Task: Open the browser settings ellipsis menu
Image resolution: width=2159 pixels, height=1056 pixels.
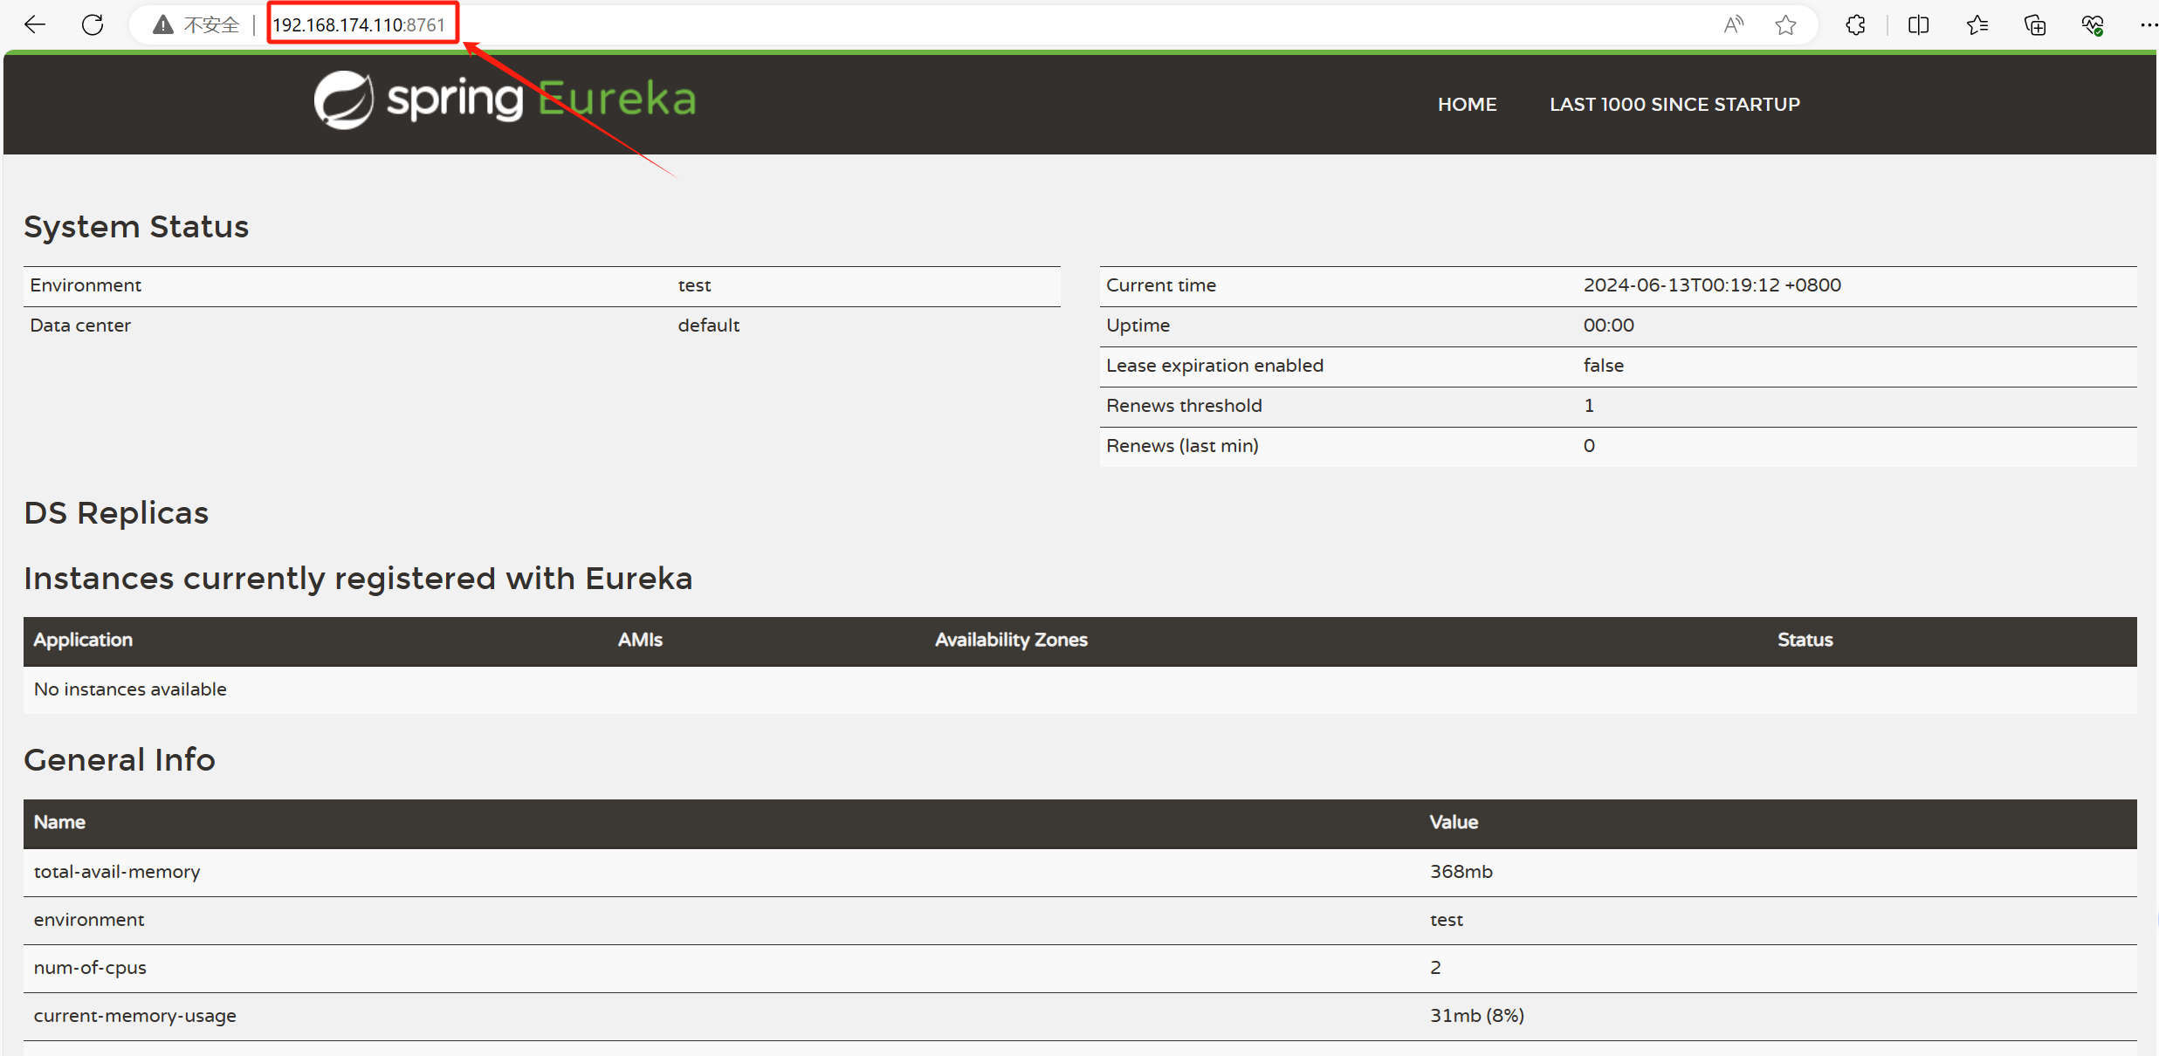Action: tap(2147, 24)
